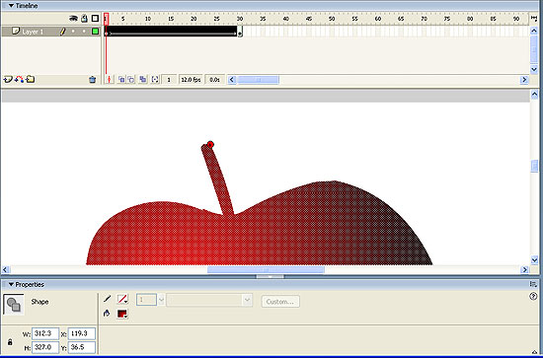This screenshot has width=543, height=358.
Task: Toggle Onion Skin Outlines button
Action: (131, 80)
